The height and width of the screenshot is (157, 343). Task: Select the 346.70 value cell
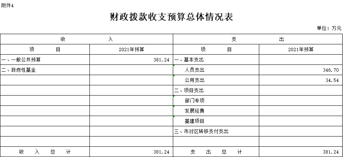[x=301, y=70]
